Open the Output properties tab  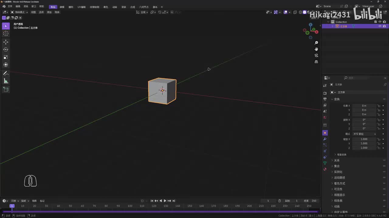325,99
